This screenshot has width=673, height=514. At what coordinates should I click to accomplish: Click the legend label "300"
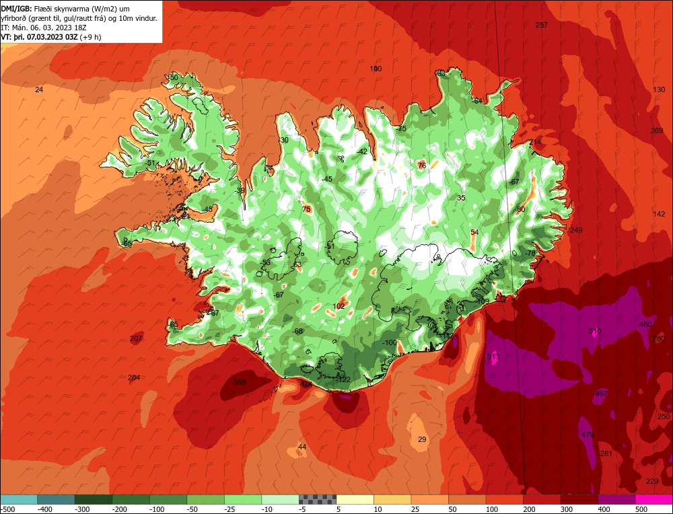tap(567, 509)
